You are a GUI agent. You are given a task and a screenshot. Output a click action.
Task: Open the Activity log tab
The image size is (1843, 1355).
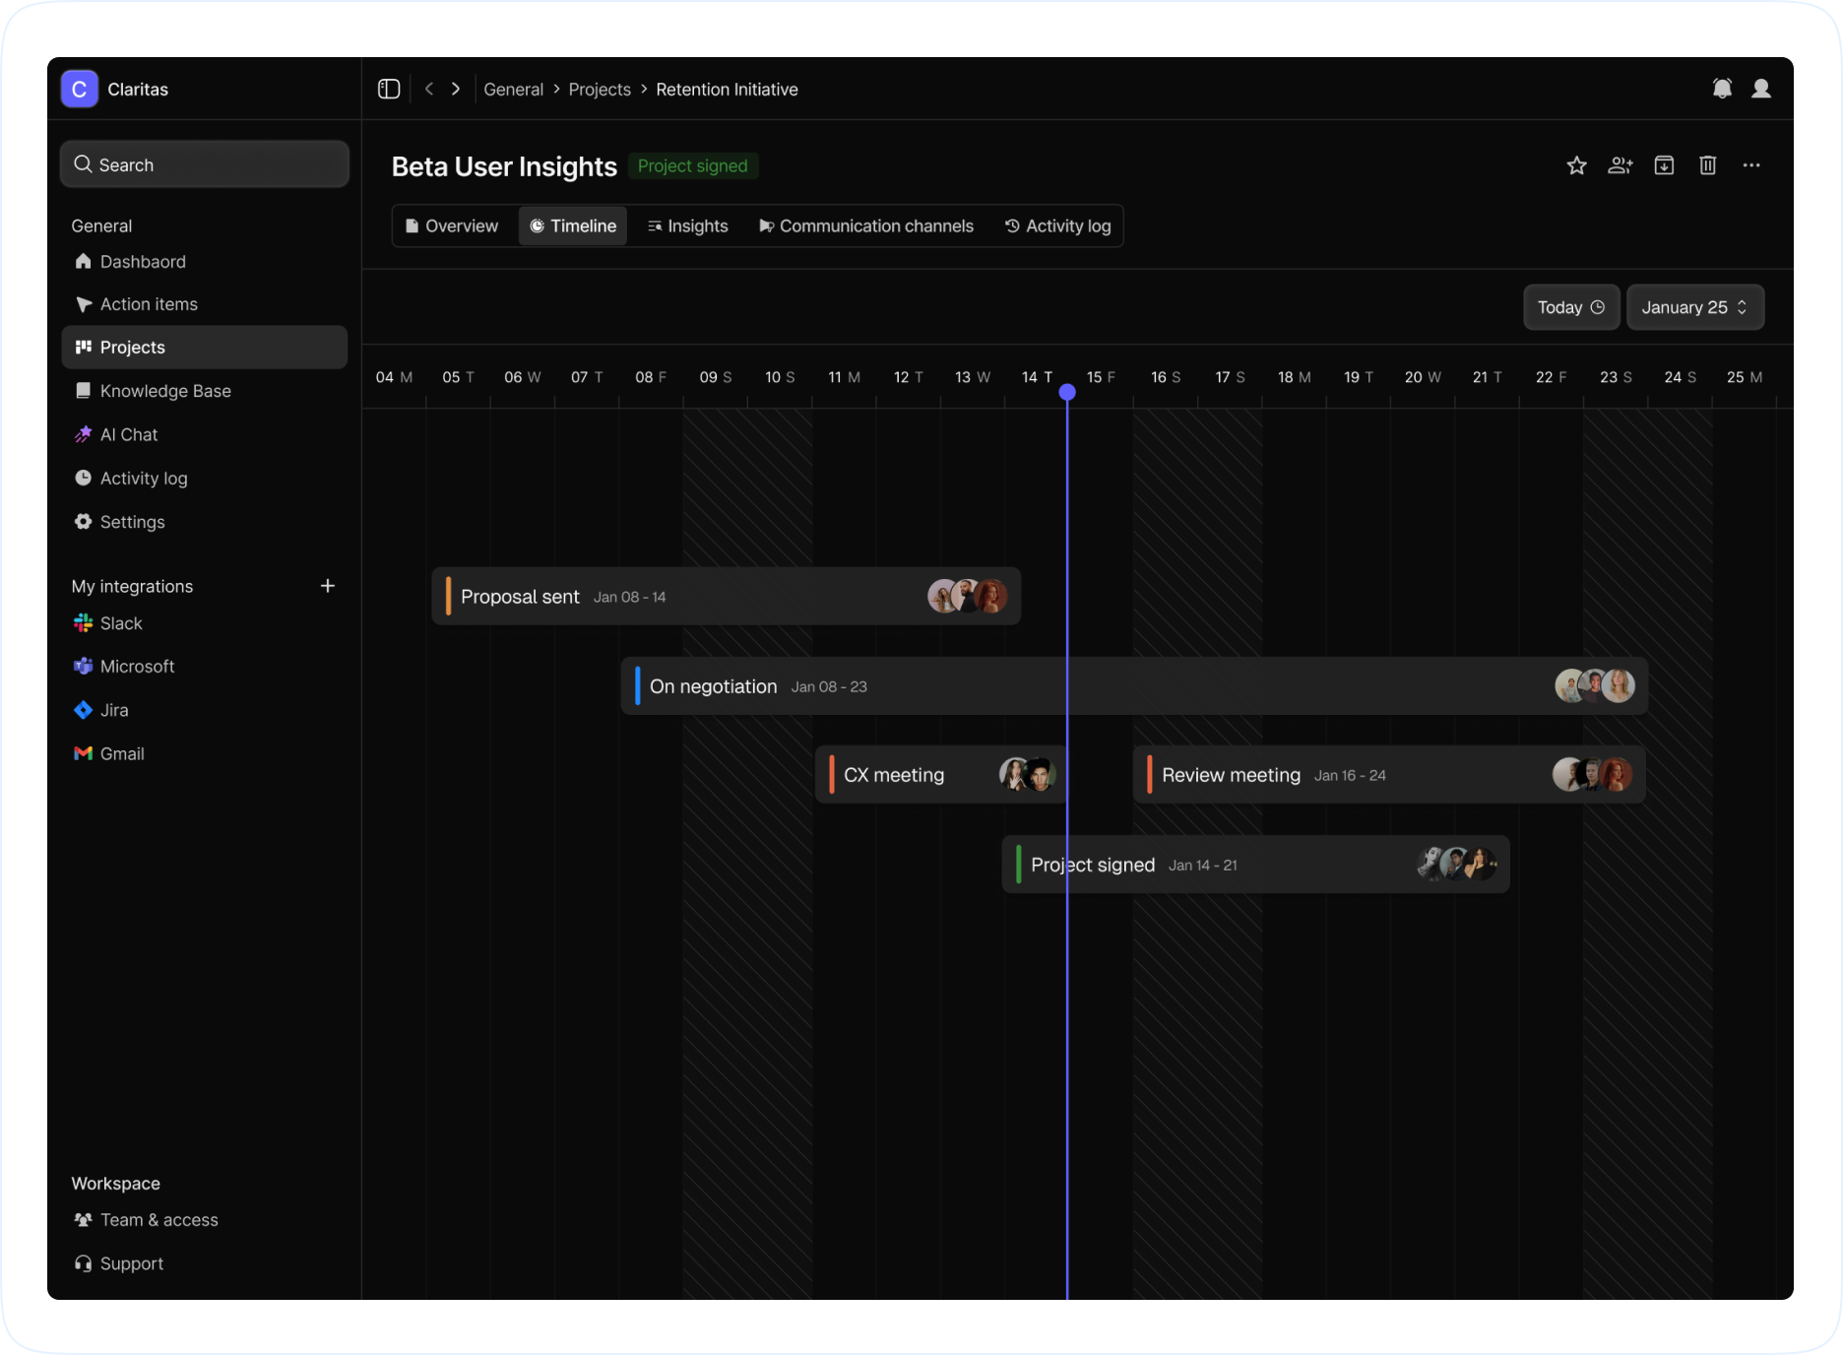coord(1057,226)
